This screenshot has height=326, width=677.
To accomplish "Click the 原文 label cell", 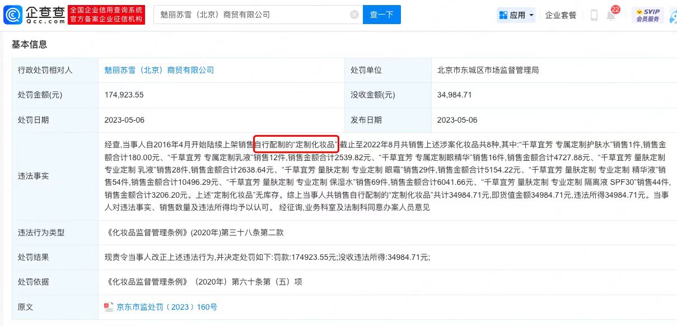I will (55, 307).
